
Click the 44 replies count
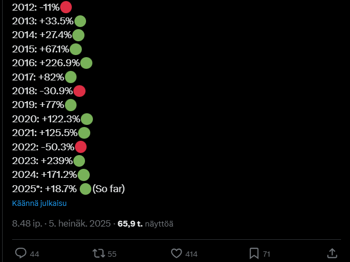click(x=35, y=254)
